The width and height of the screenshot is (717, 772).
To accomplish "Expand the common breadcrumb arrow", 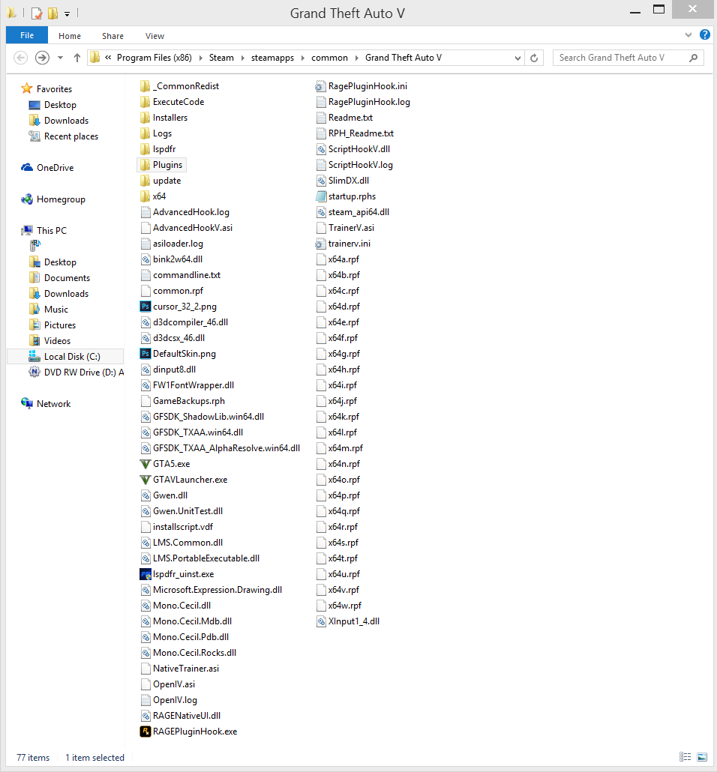I will point(357,58).
